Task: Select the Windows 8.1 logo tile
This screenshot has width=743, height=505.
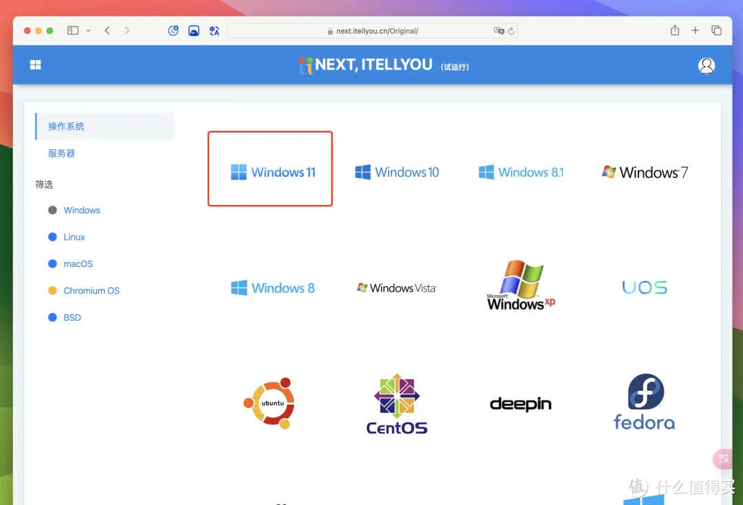Action: click(521, 172)
